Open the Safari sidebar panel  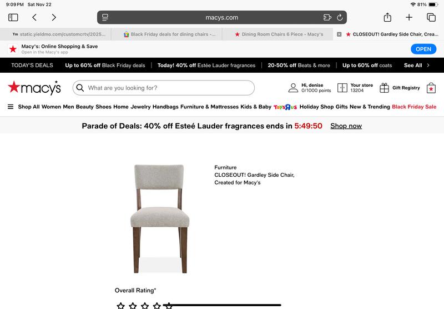tap(13, 18)
